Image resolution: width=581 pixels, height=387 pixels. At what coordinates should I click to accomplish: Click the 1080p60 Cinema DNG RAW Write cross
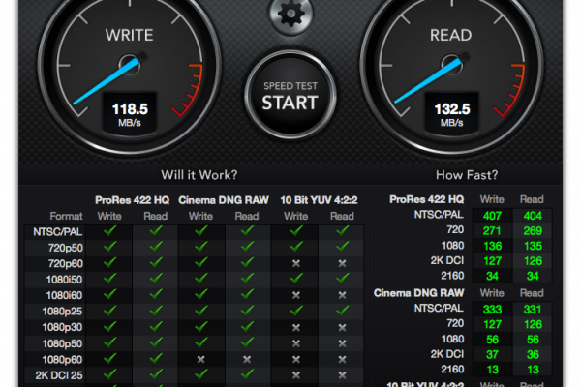click(x=201, y=357)
